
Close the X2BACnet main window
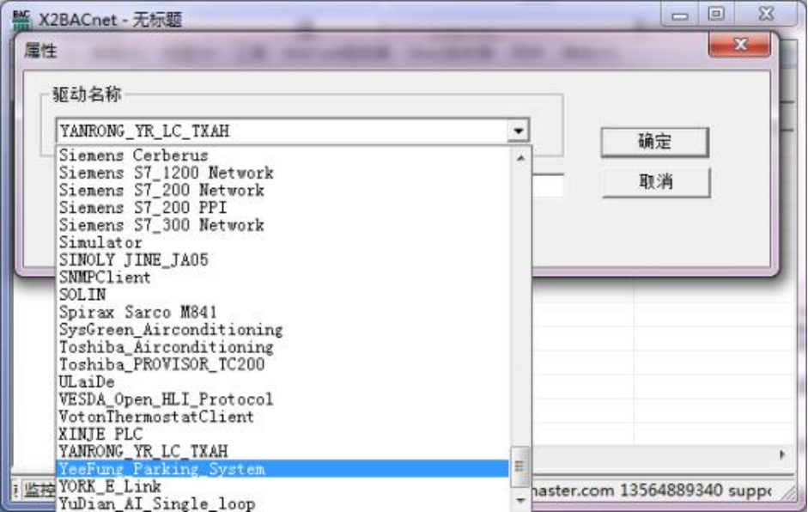[x=766, y=15]
